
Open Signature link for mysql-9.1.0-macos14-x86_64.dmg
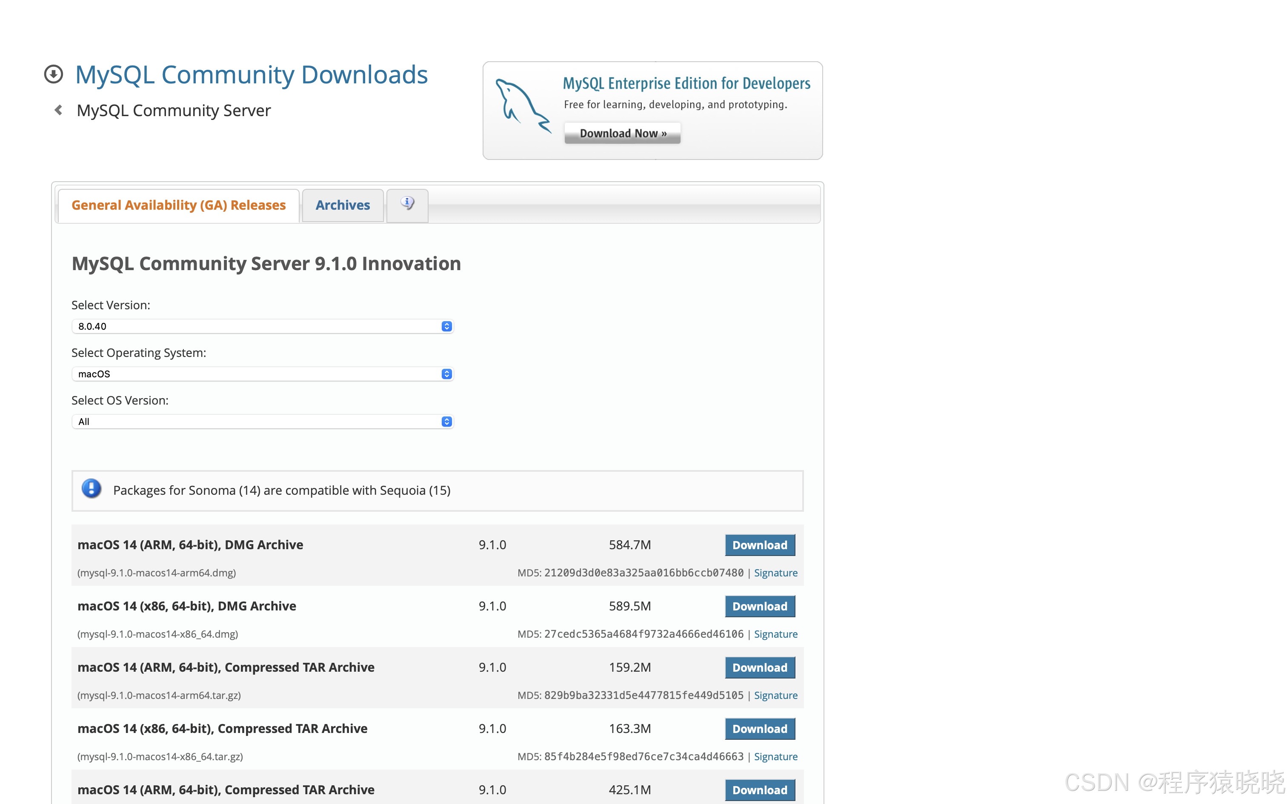click(x=775, y=634)
